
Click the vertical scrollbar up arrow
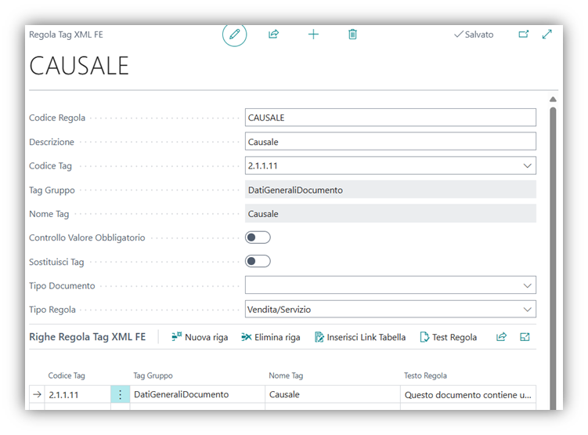click(553, 100)
